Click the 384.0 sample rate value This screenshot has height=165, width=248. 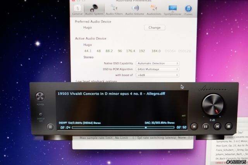156,51
